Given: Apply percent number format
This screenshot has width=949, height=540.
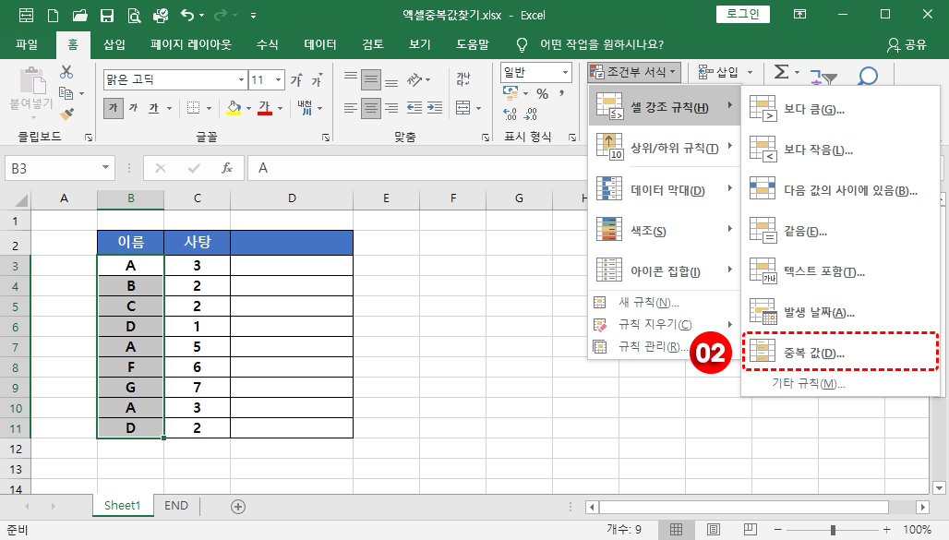Looking at the screenshot, I should 545,93.
